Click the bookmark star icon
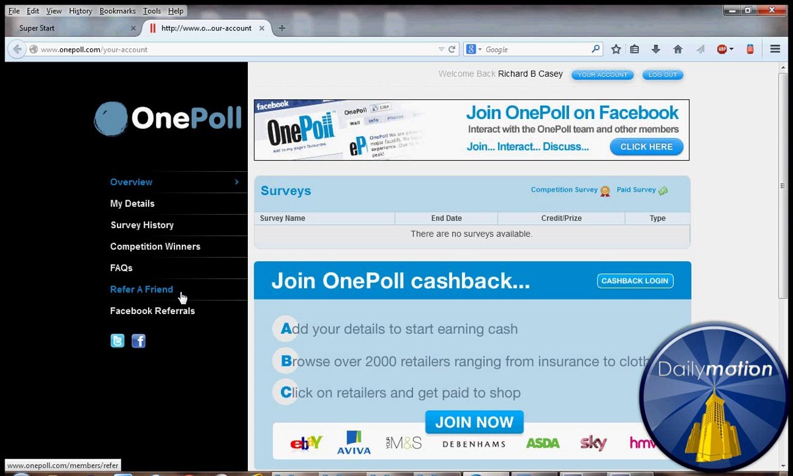Screen dimensions: 793x476 (x=616, y=49)
